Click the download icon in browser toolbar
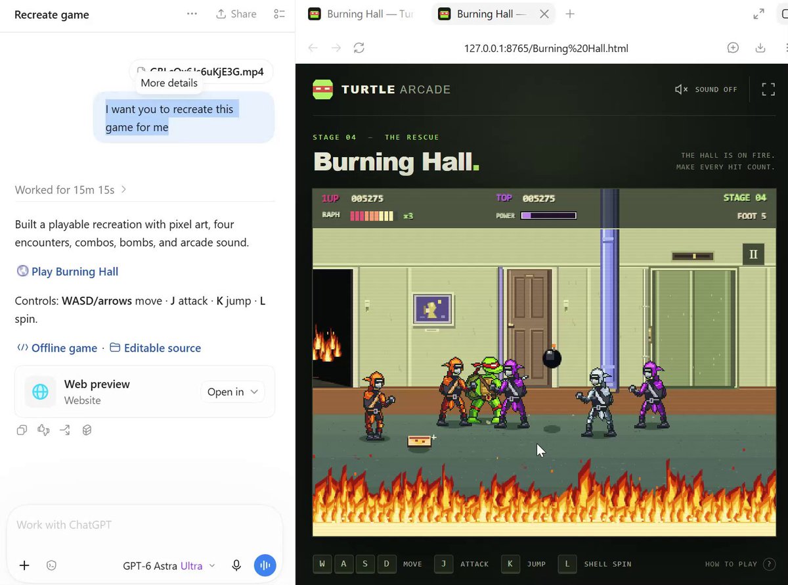The height and width of the screenshot is (585, 788). pyautogui.click(x=760, y=48)
